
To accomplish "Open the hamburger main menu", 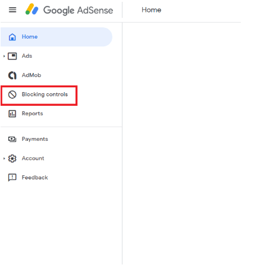I will tap(12, 10).
